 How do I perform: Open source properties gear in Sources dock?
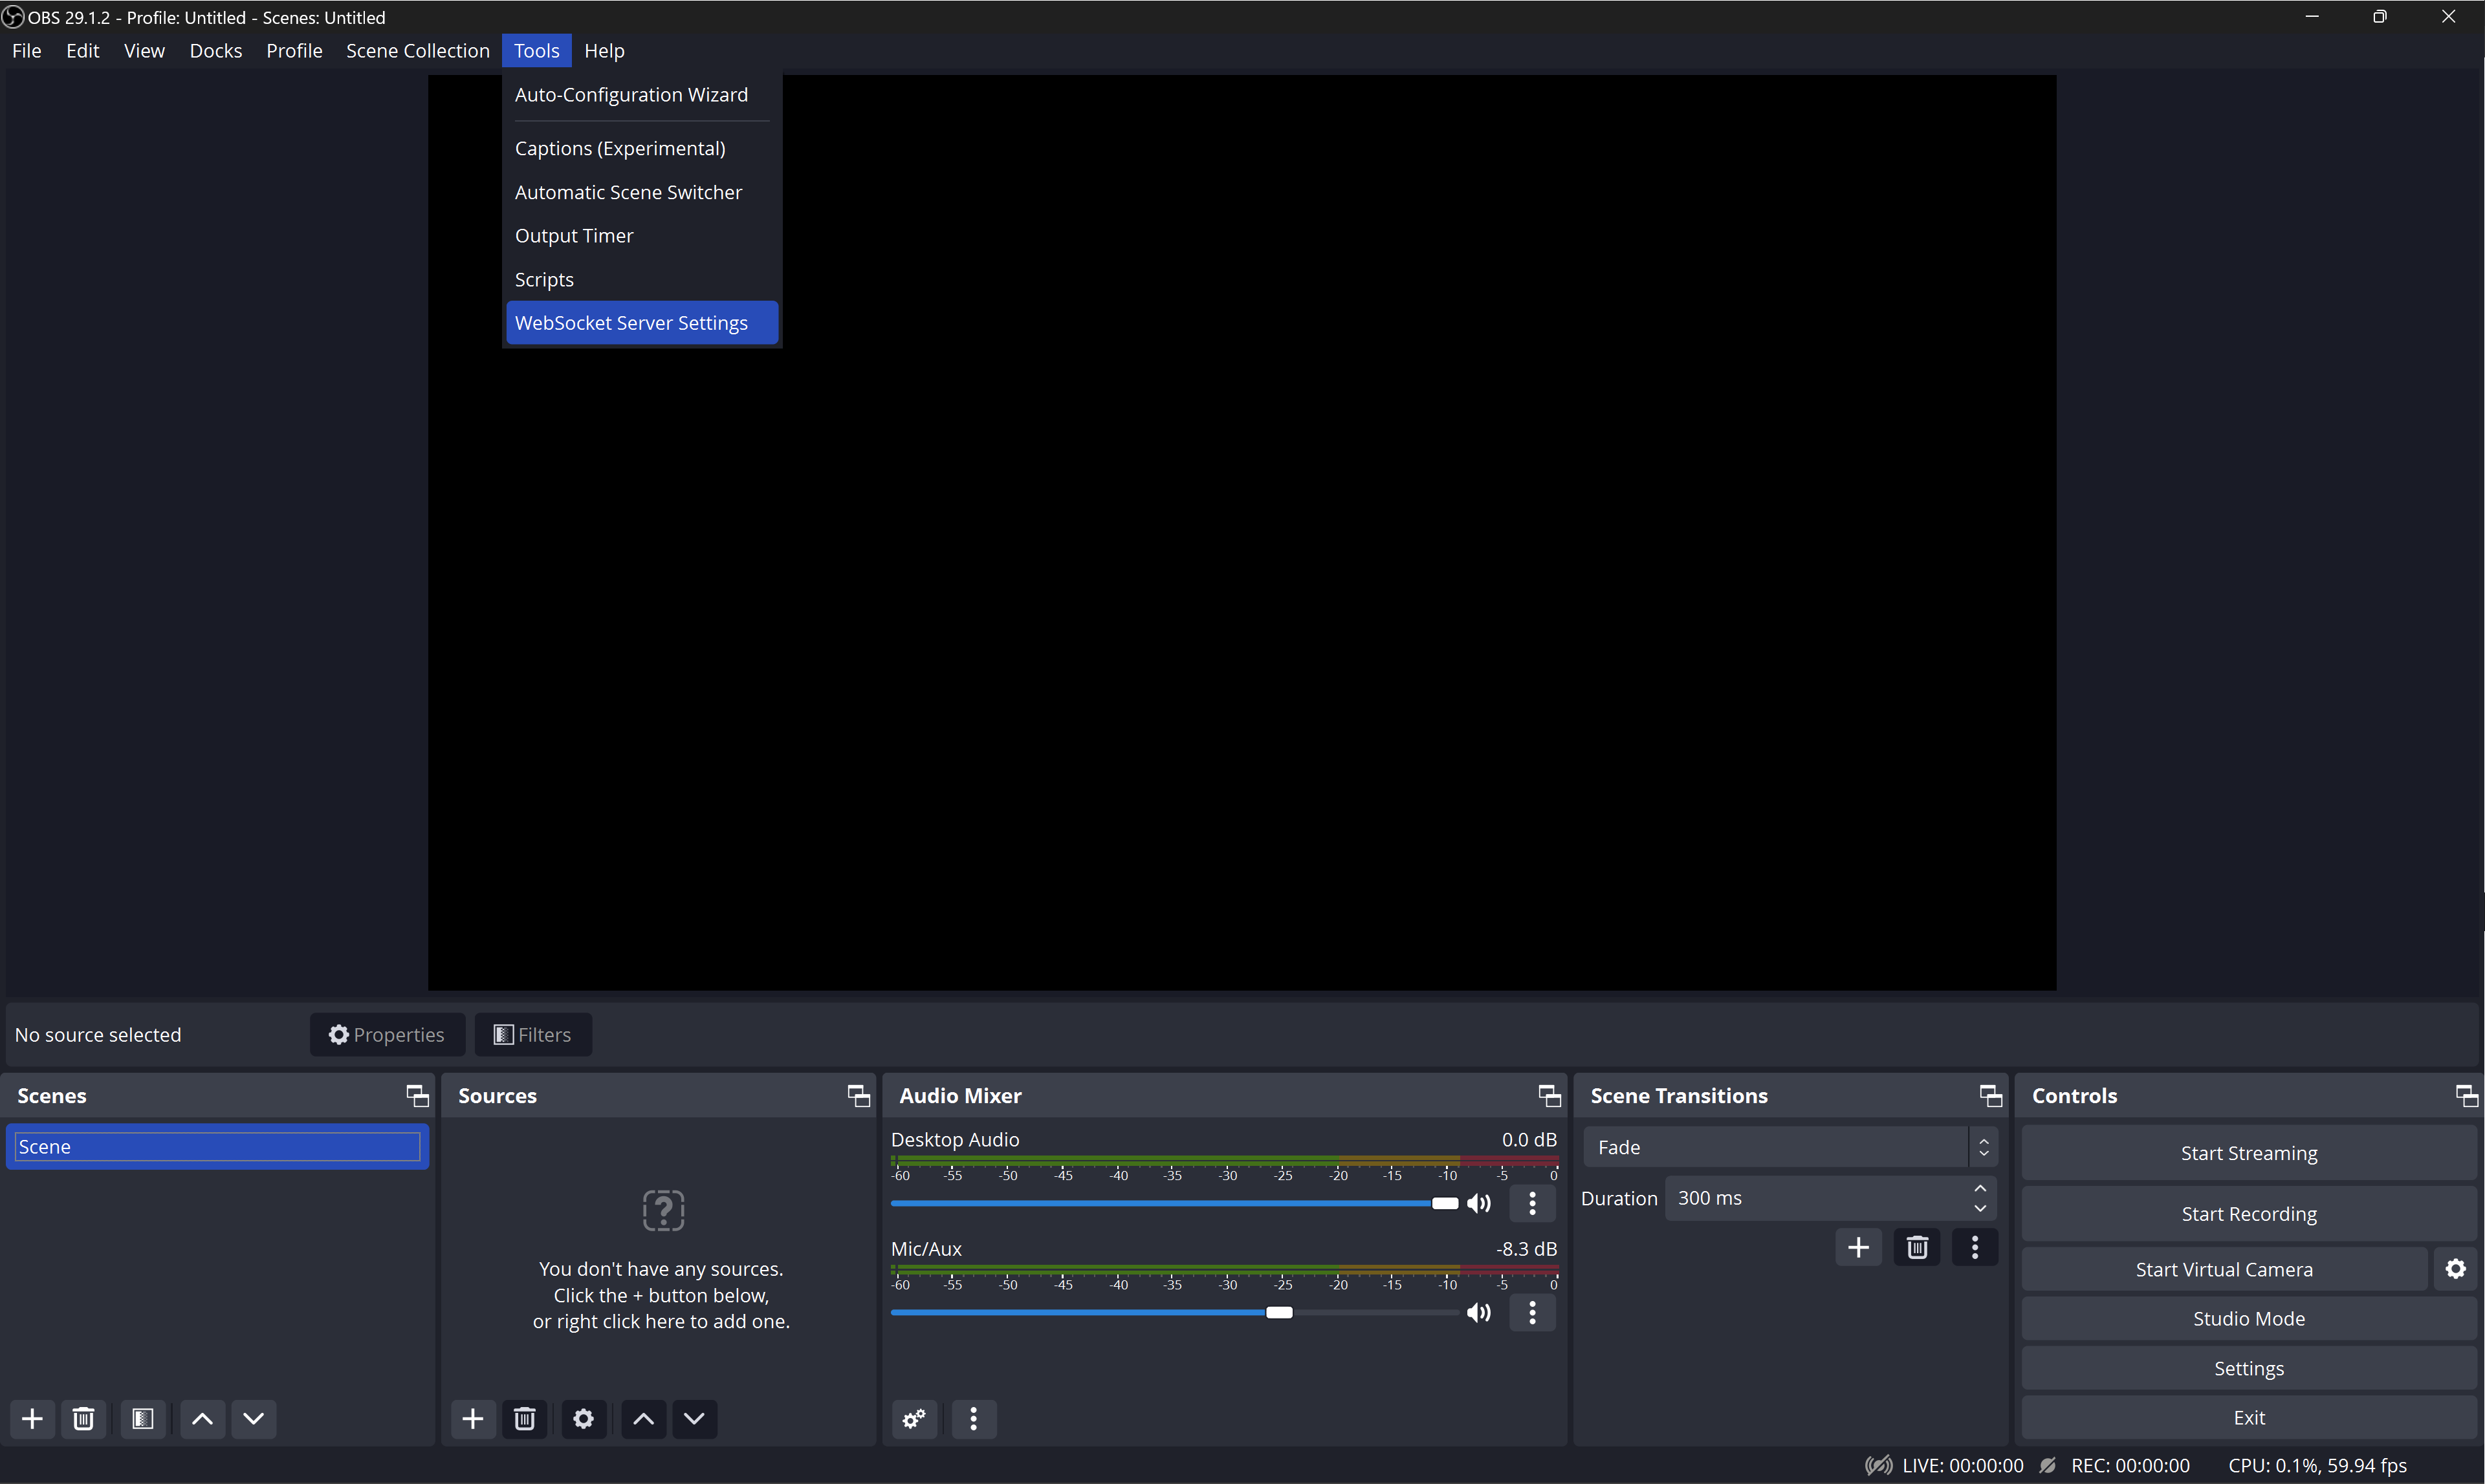[x=583, y=1418]
